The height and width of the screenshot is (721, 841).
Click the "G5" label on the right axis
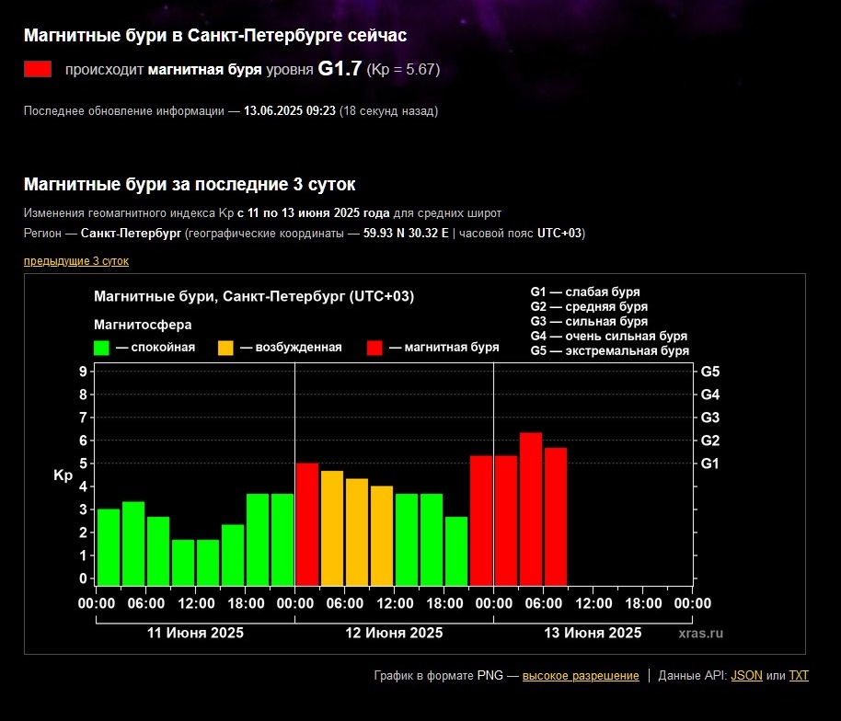(710, 372)
